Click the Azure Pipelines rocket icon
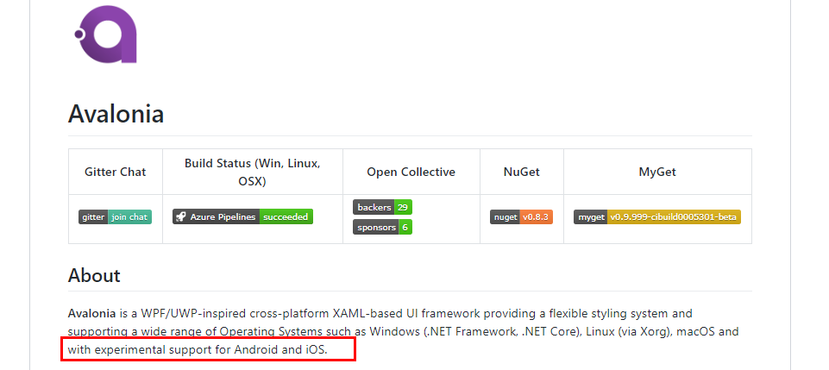 (181, 216)
